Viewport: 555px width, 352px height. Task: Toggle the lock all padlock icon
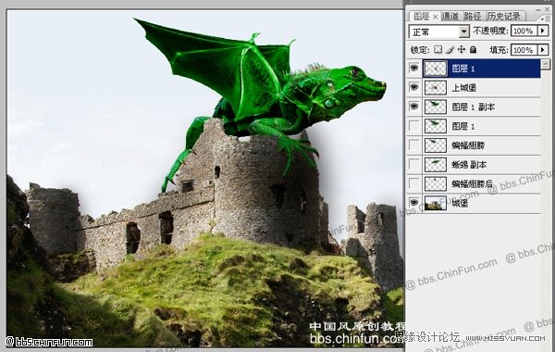473,50
